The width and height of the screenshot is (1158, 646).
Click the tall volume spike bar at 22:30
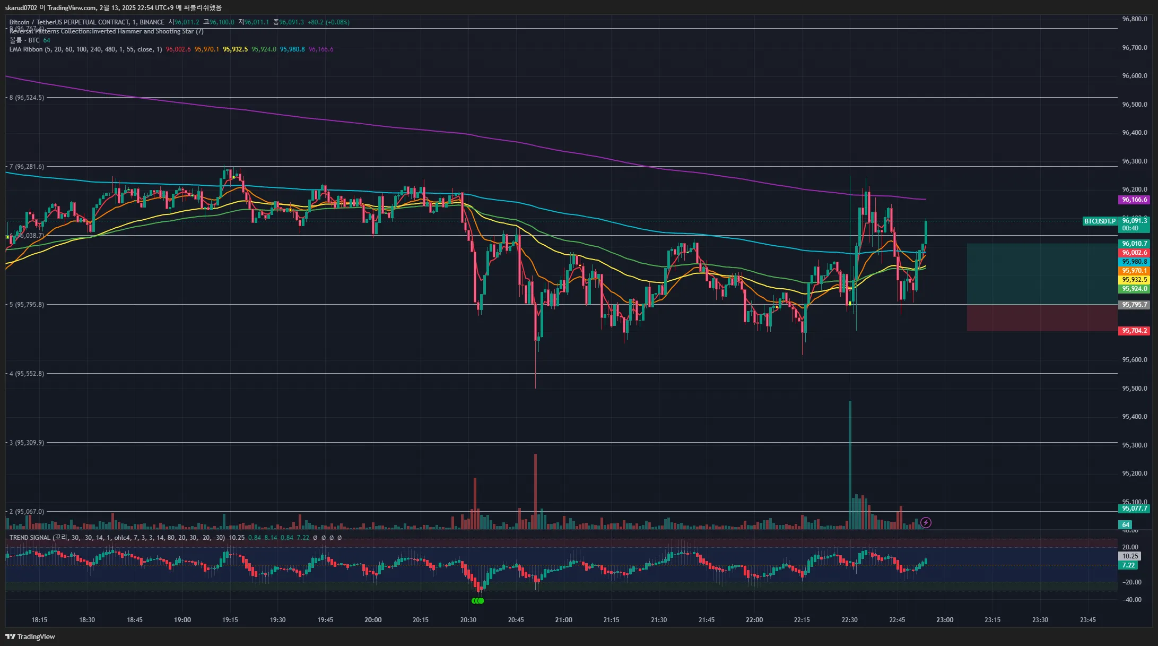[850, 465]
